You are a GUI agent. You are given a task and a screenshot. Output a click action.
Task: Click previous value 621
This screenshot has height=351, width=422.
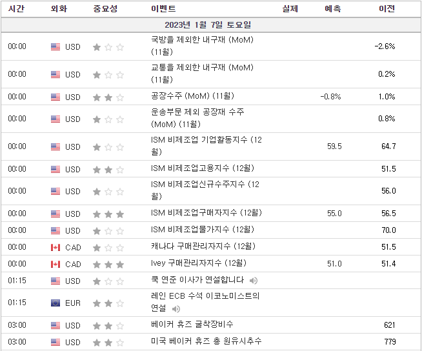[x=390, y=325]
